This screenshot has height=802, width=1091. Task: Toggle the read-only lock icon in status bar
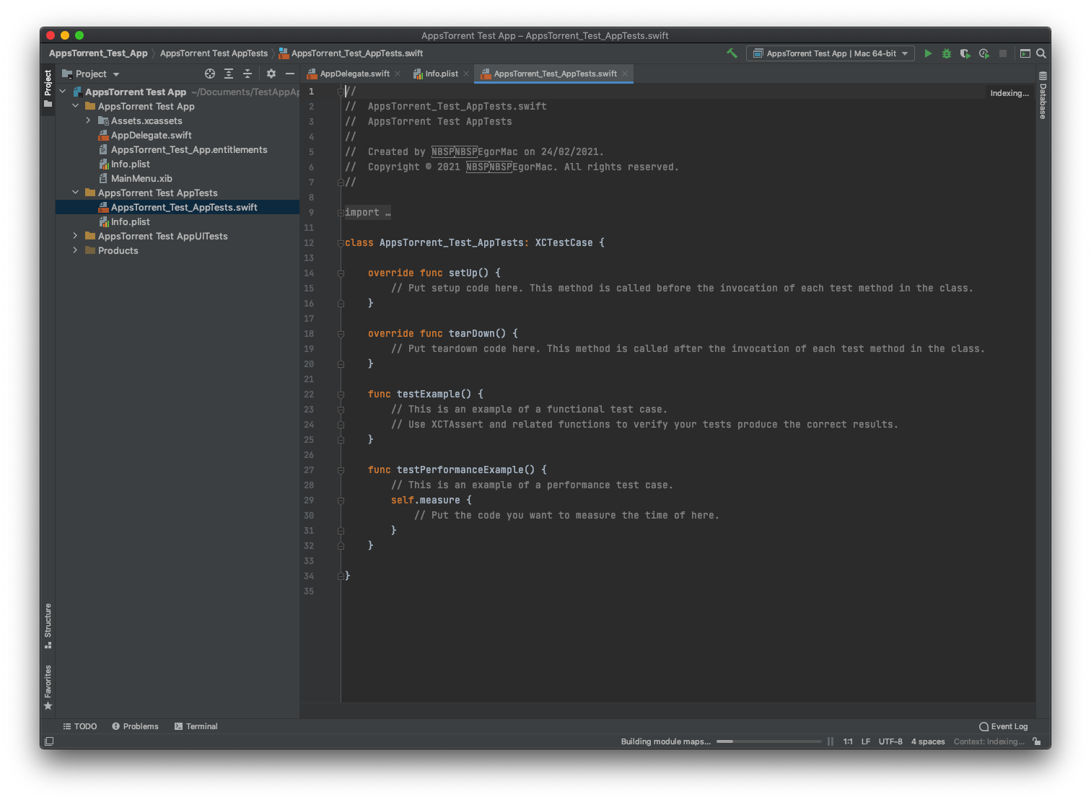point(1037,741)
